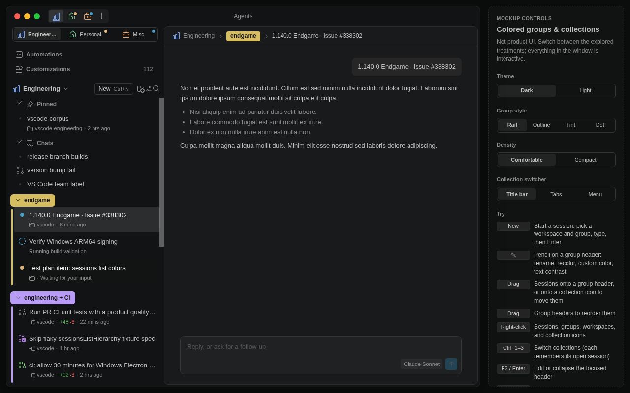
Task: Collapse the Pinned section
Action: pyautogui.click(x=19, y=103)
